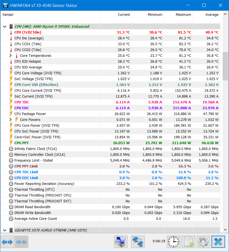
Task: Click the clock icon beside Thermal Throttling (HTC)
Action: click(x=11, y=189)
